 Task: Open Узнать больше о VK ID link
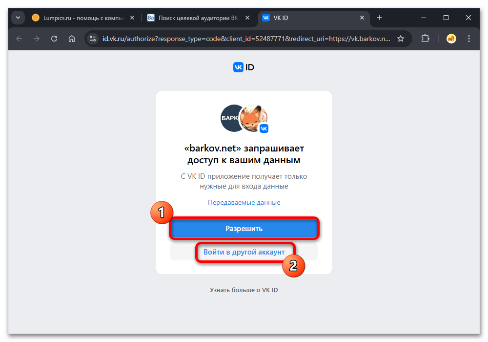pyautogui.click(x=244, y=290)
